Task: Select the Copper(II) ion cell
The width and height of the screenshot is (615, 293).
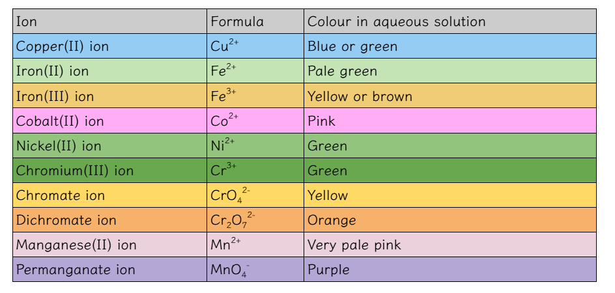Action: (x=110, y=46)
